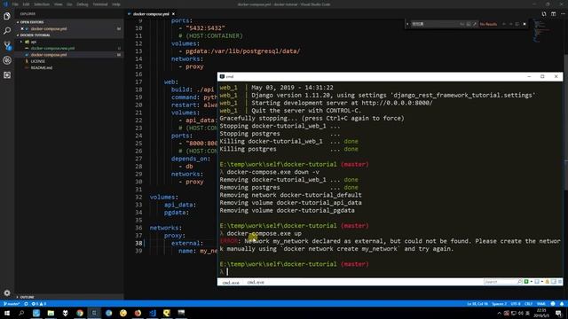Click the open changes icon in editor toolbar

tap(544, 14)
